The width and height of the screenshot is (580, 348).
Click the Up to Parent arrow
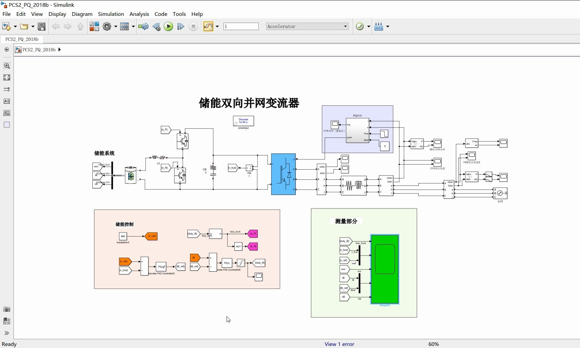(x=80, y=26)
